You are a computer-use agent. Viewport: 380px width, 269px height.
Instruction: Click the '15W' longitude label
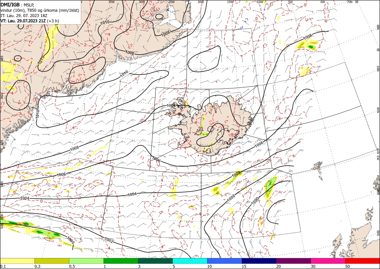[230, 2]
